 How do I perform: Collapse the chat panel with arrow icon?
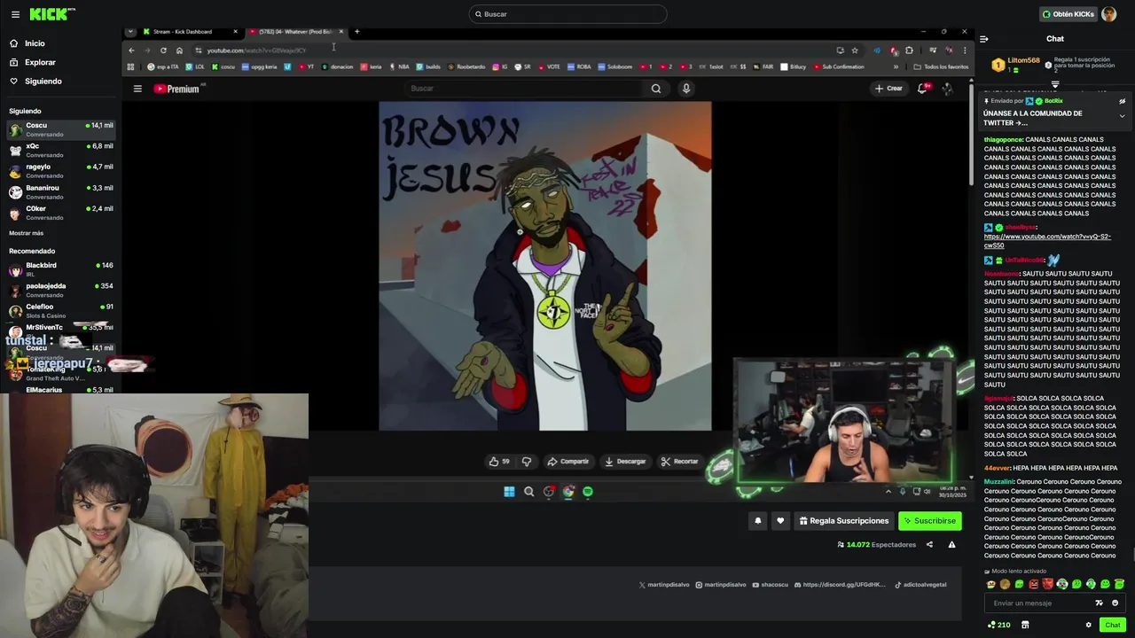pos(983,39)
